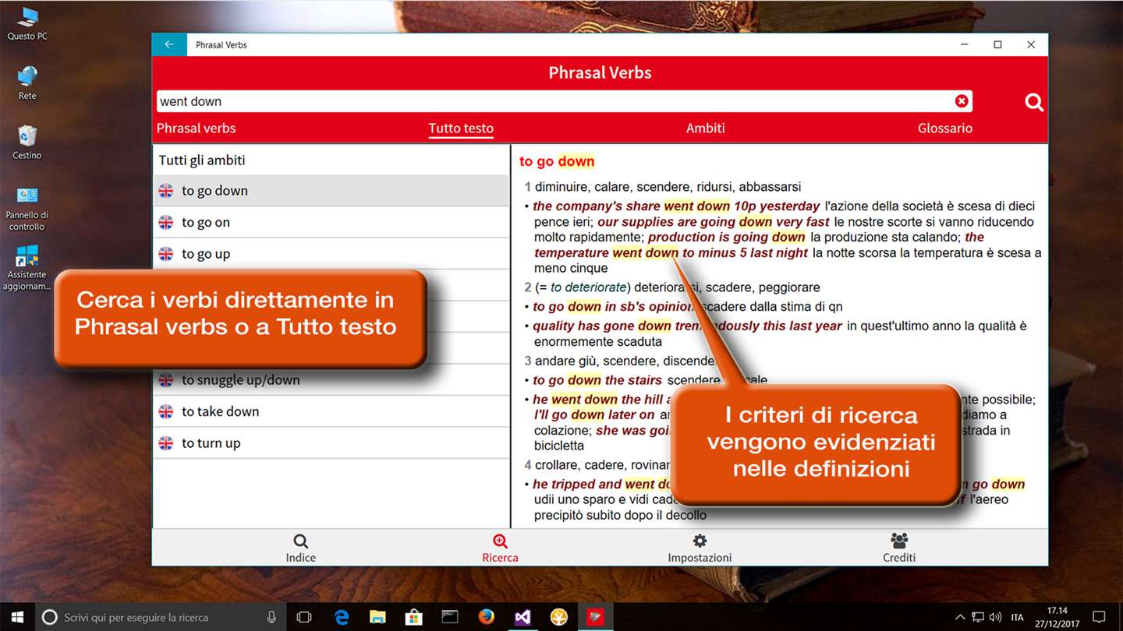
Task: Expand the Tutti gli ambiti filter
Action: click(x=331, y=160)
